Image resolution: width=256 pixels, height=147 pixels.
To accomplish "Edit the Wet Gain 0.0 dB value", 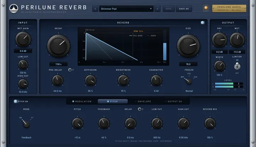I will (23, 51).
